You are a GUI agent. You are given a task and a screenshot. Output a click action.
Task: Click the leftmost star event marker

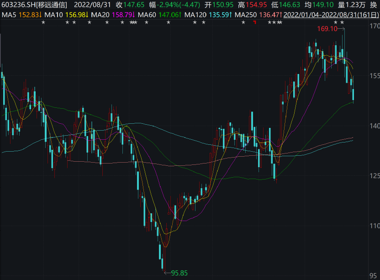pos(43,22)
